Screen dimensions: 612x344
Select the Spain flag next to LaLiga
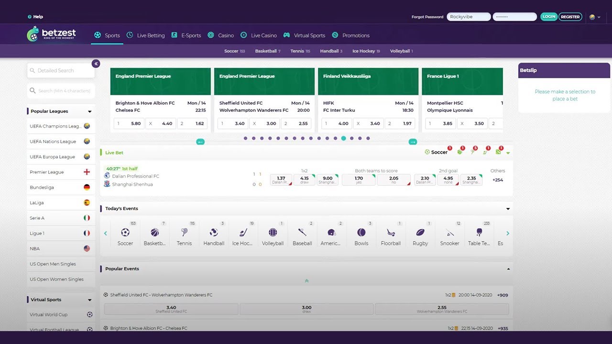point(87,203)
